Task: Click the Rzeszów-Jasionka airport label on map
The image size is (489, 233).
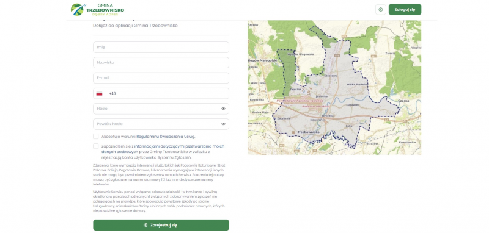Action: pos(300,101)
